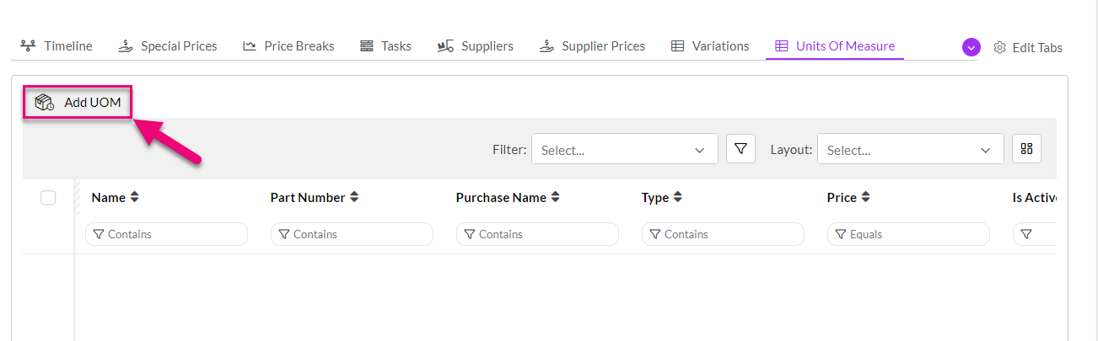
Task: Expand the Filter Select dropdown
Action: 624,150
